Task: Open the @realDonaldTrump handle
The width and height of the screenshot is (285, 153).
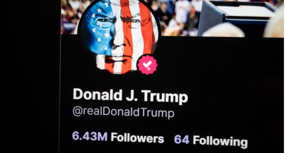Action: [x=124, y=112]
